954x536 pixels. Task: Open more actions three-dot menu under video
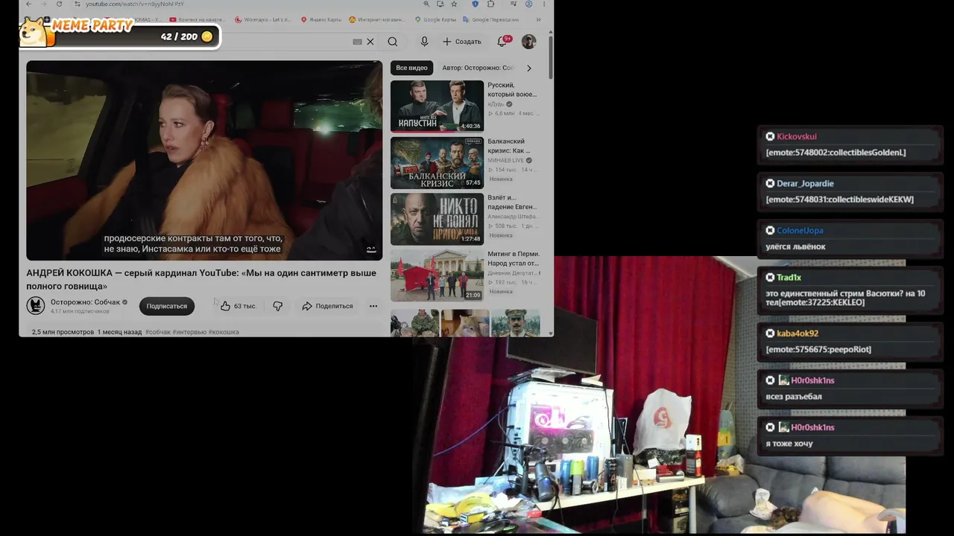tap(373, 306)
